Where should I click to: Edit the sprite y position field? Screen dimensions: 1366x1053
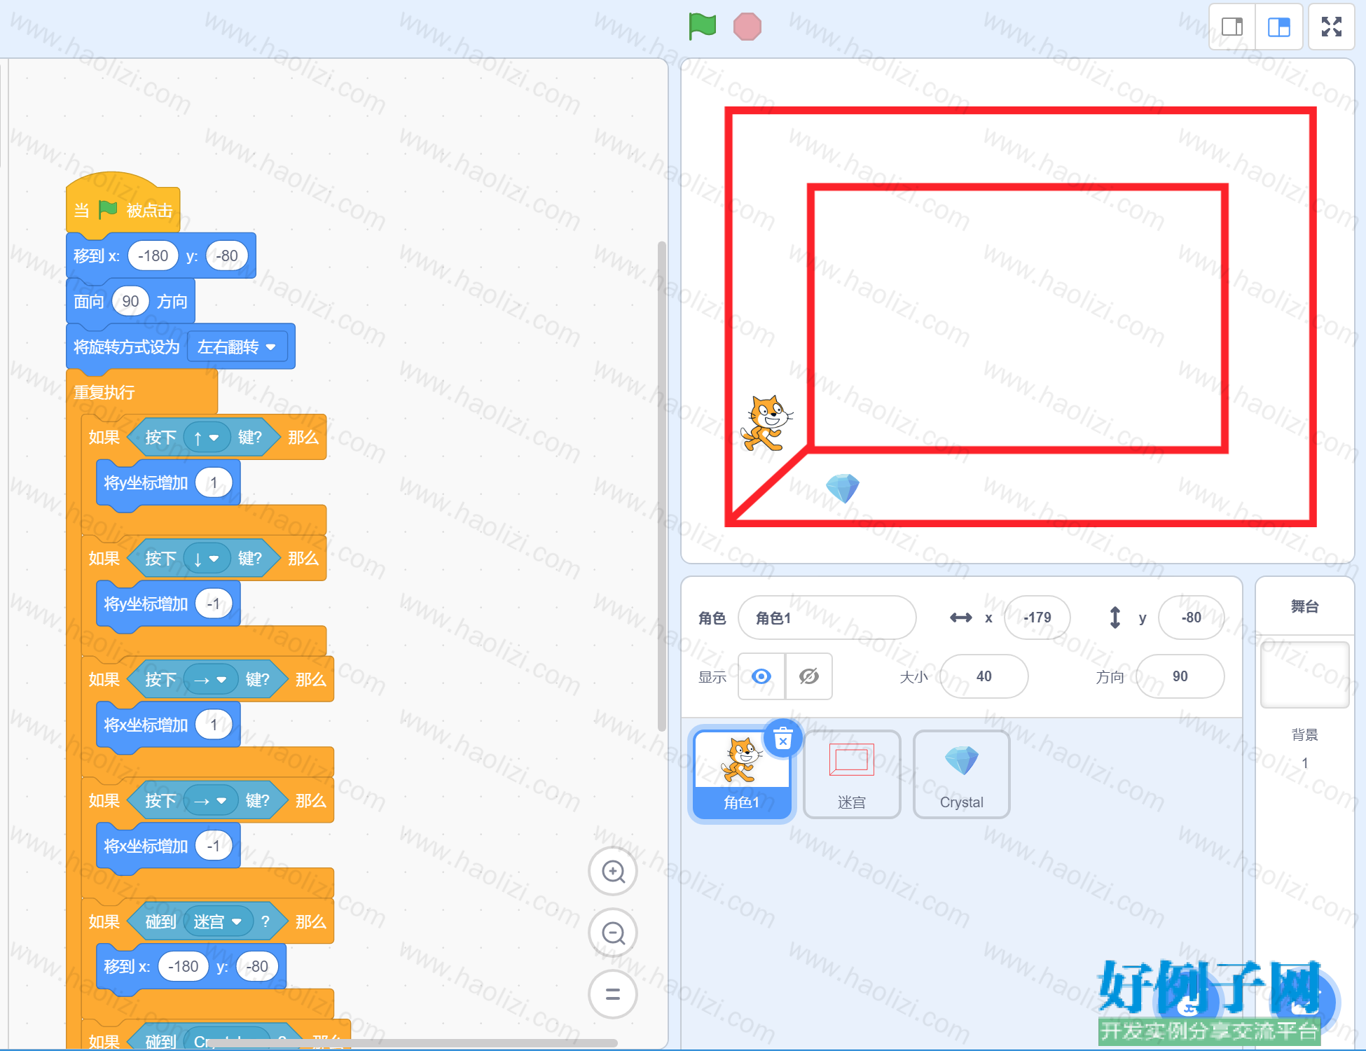pyautogui.click(x=1192, y=618)
